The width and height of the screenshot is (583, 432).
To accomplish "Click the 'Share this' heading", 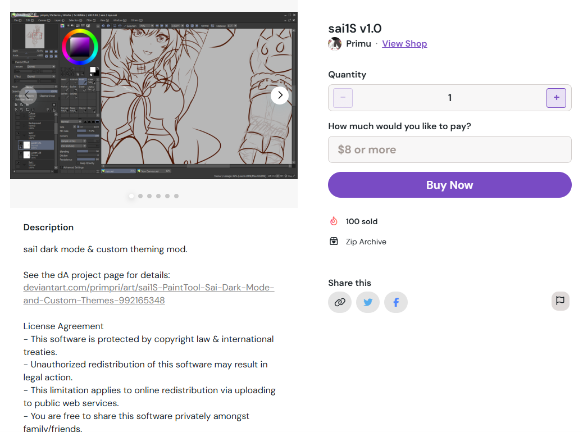I will (349, 283).
